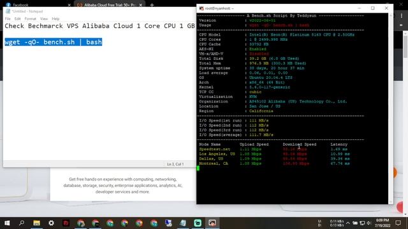Viewport: 408px width, 229px height.
Task: Open a new browser tab
Action: pos(152,5)
